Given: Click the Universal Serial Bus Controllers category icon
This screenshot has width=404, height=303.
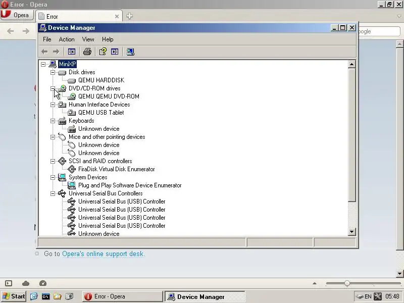Looking at the screenshot, I should [62, 193].
